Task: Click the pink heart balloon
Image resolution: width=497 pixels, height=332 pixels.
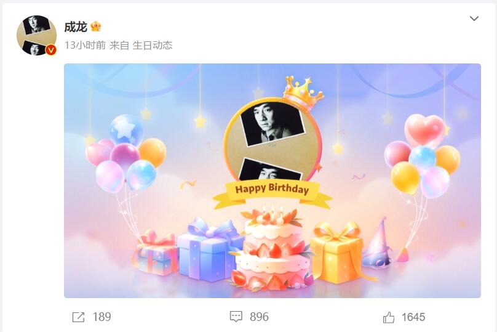Action: [425, 129]
